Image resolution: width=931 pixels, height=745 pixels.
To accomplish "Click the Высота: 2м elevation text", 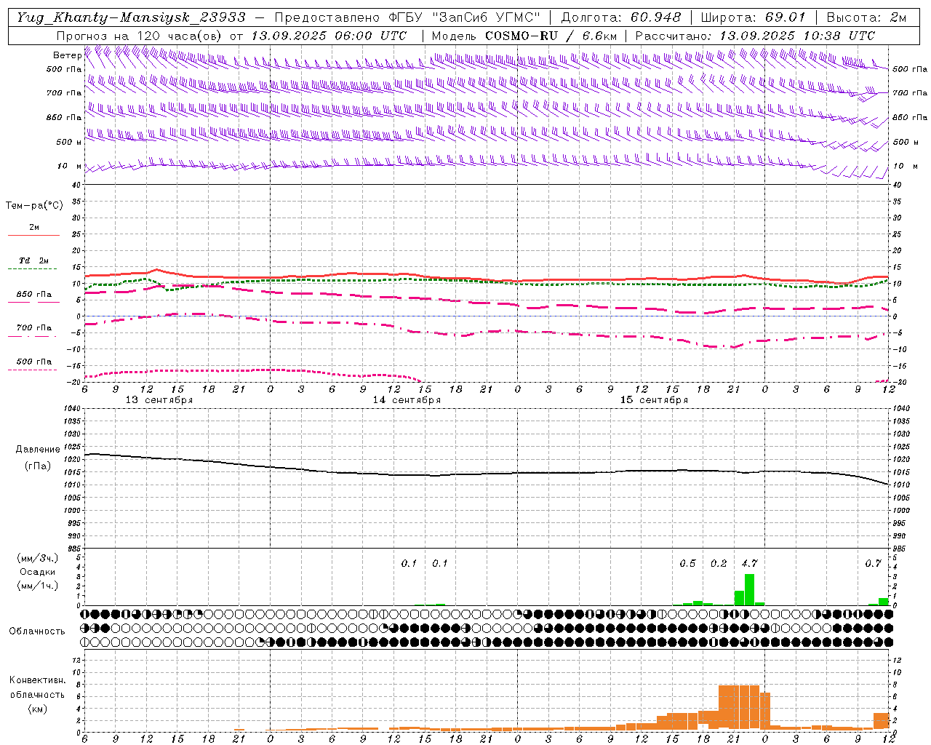I will (866, 17).
